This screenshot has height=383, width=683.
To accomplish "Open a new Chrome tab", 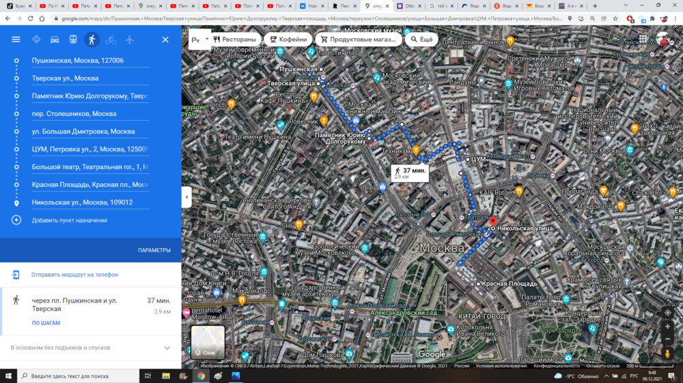I will coord(595,6).
